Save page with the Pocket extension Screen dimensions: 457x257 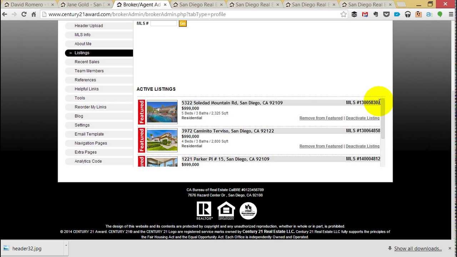click(386, 14)
